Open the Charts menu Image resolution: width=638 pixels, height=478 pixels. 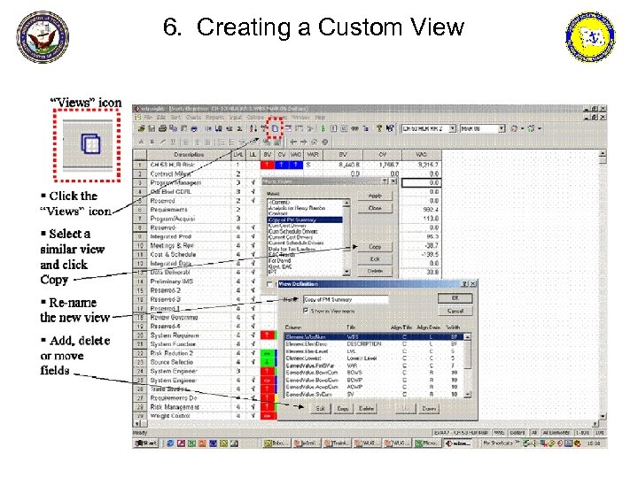click(x=193, y=117)
